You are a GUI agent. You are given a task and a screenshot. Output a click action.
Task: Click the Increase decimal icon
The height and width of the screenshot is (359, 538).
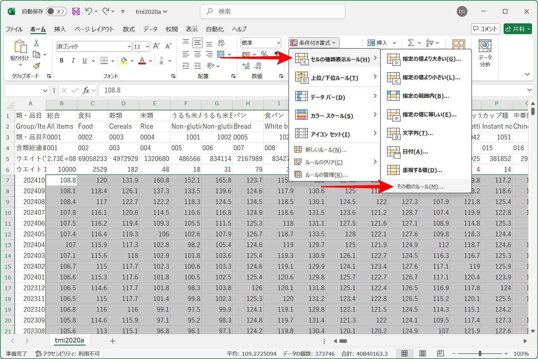point(246,66)
